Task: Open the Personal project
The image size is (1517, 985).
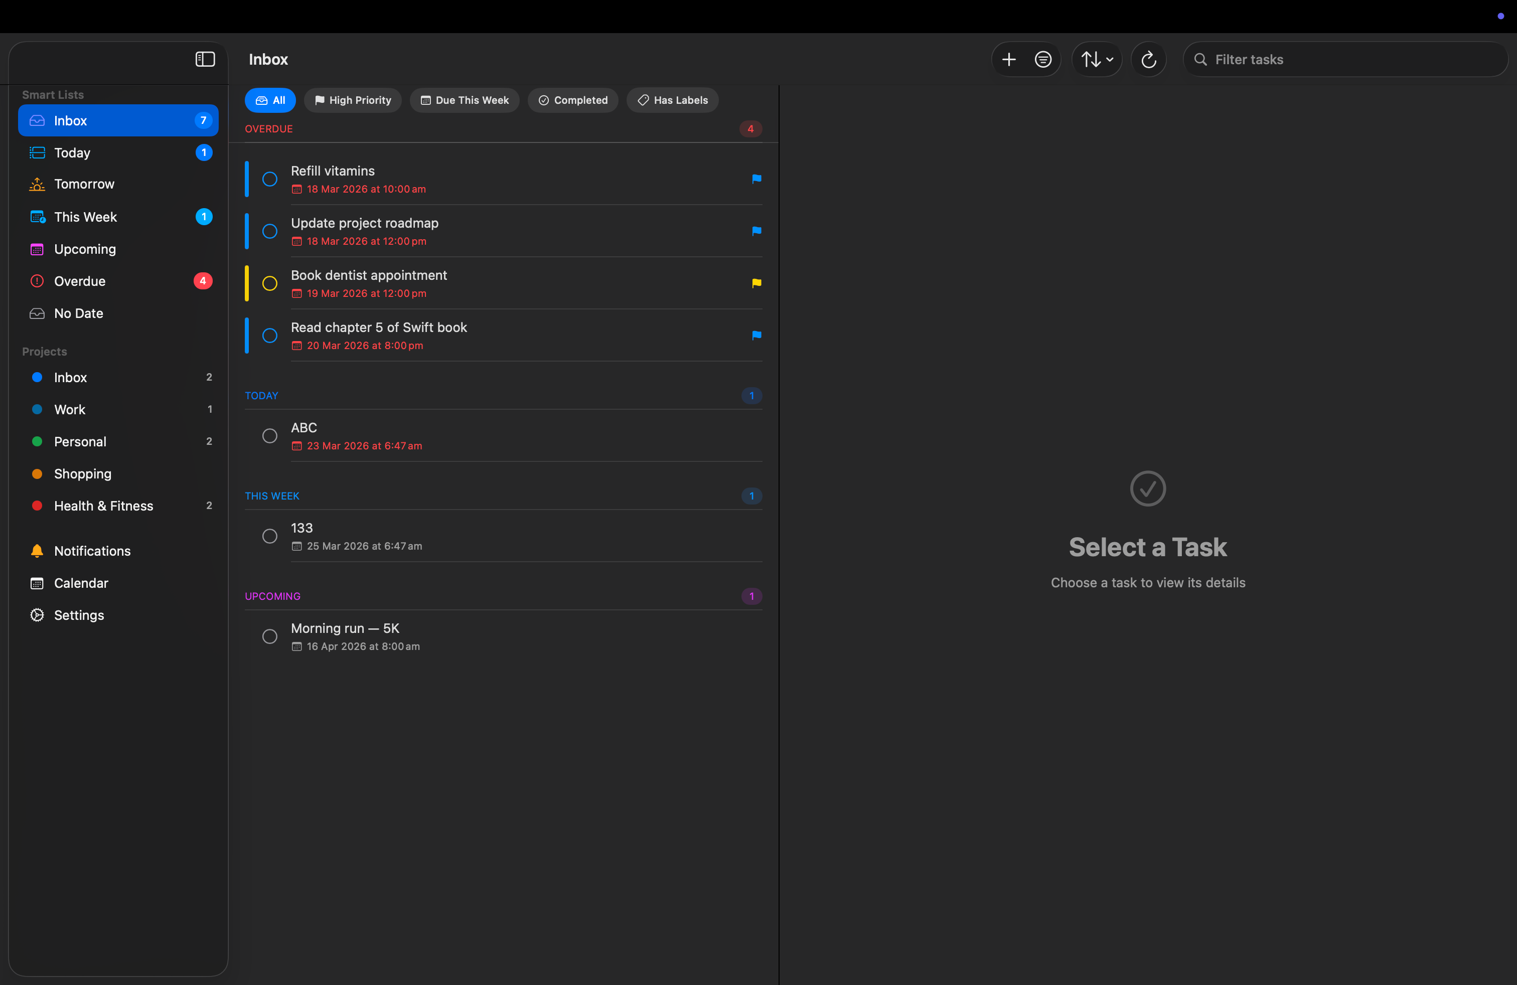Action: (x=118, y=441)
